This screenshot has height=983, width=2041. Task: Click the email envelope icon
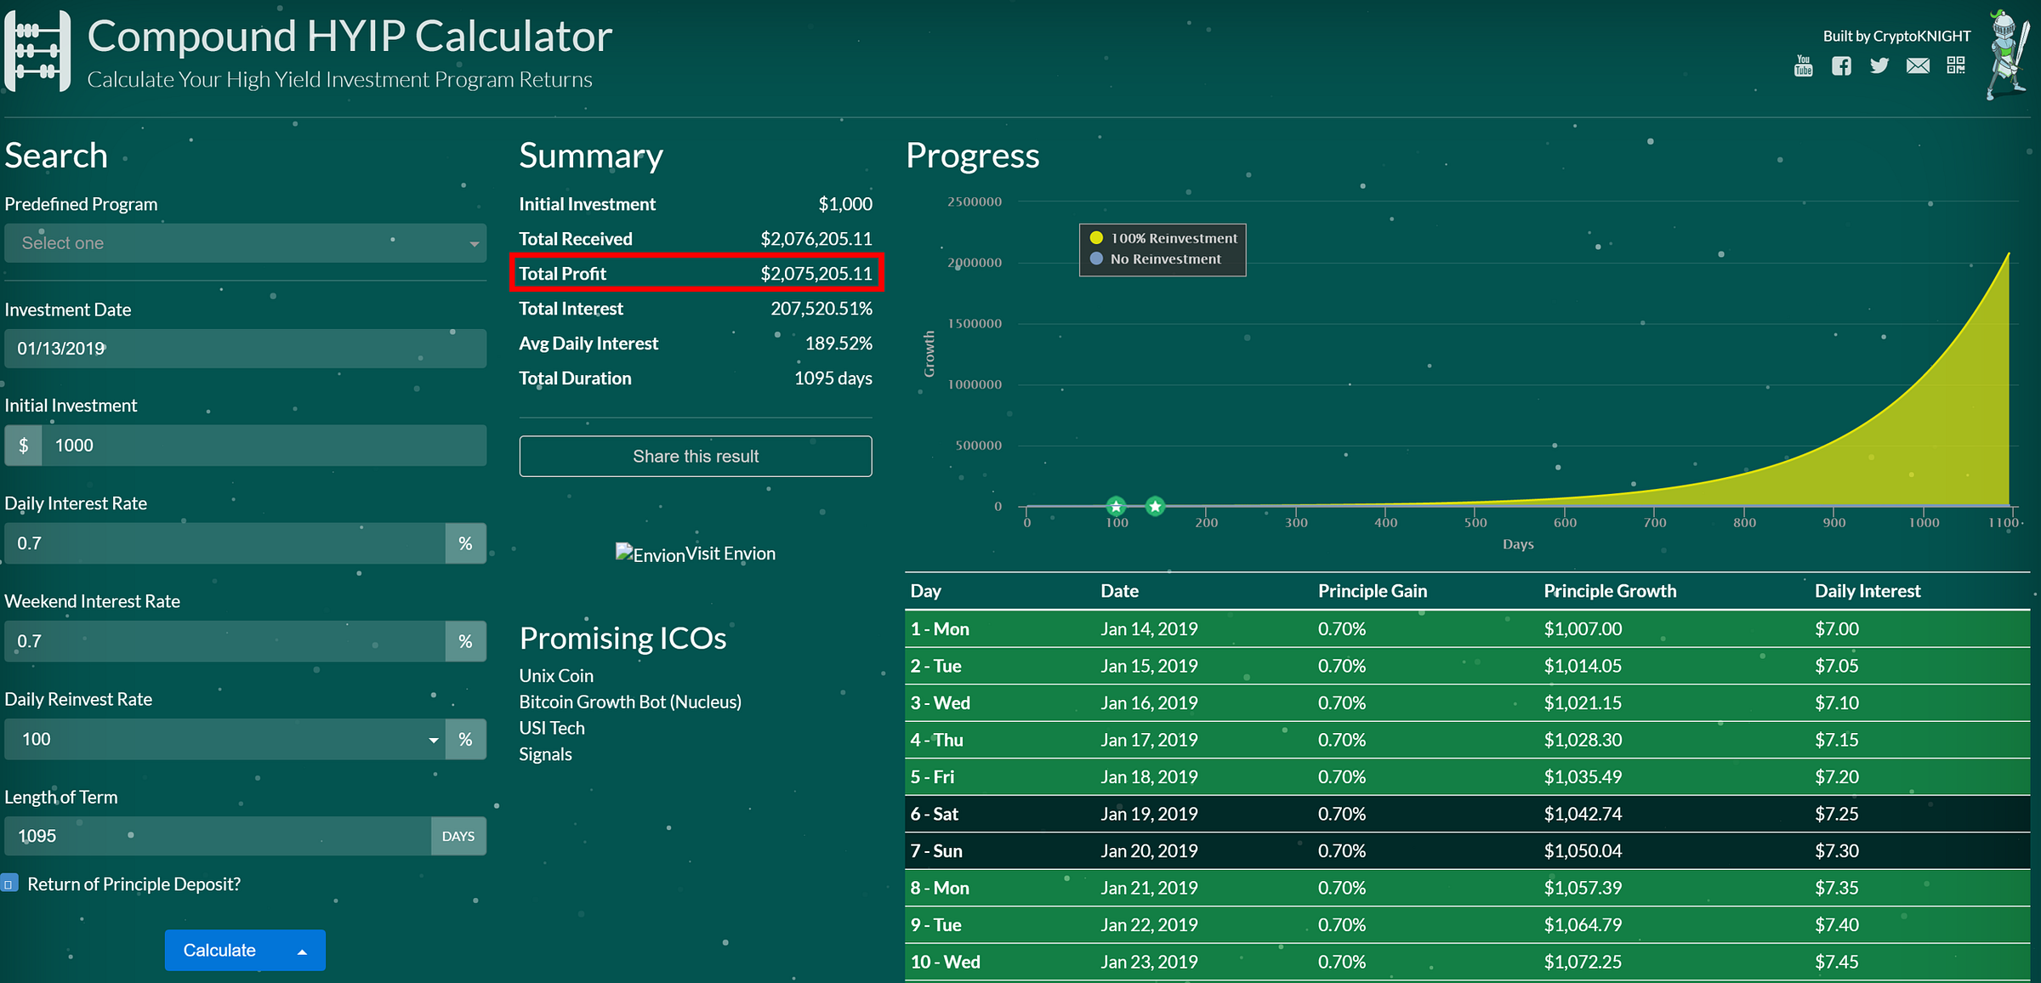click(x=1918, y=66)
